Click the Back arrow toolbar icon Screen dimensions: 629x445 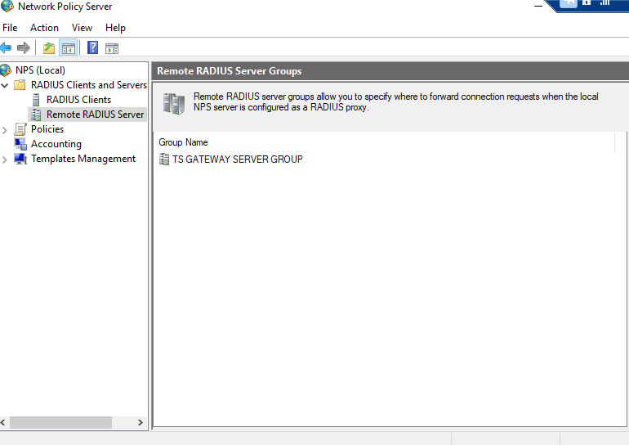[7, 48]
